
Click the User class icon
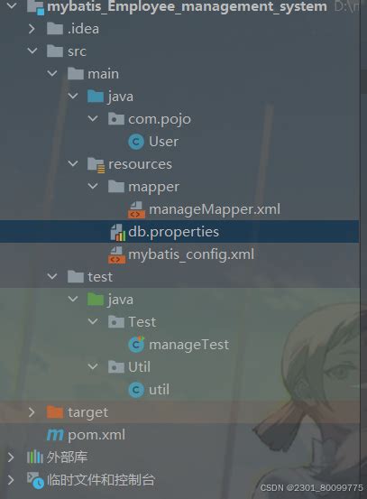tap(136, 142)
